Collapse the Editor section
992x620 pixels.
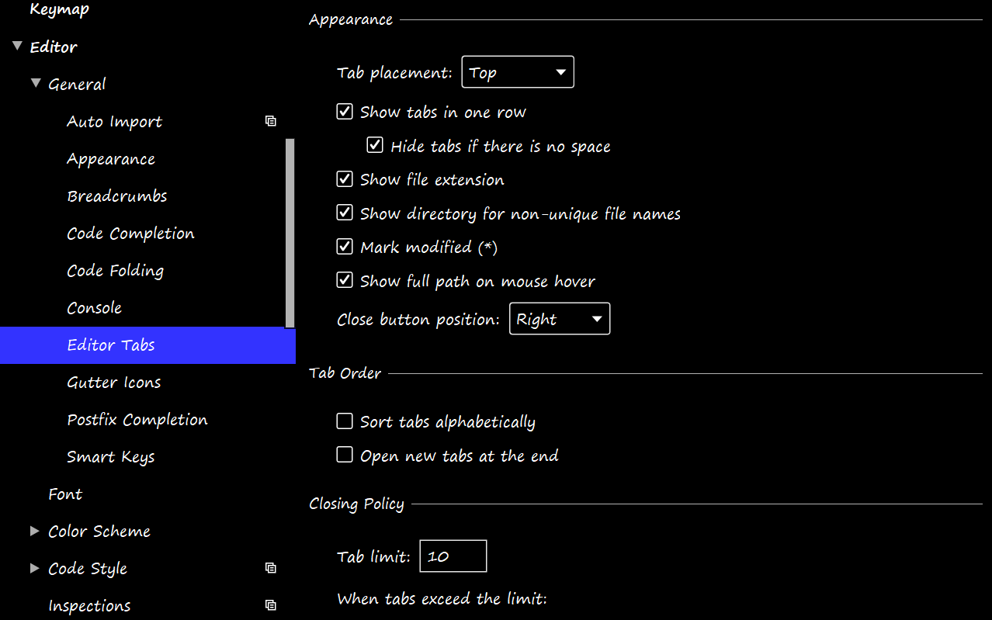[16, 45]
